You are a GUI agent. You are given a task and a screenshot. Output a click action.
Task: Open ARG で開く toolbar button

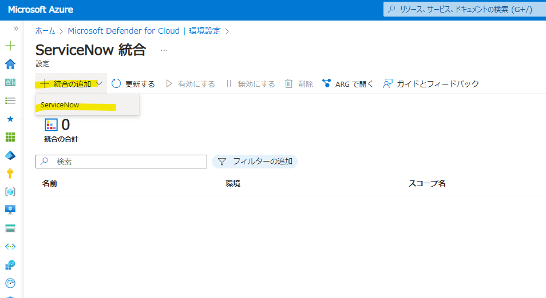347,84
